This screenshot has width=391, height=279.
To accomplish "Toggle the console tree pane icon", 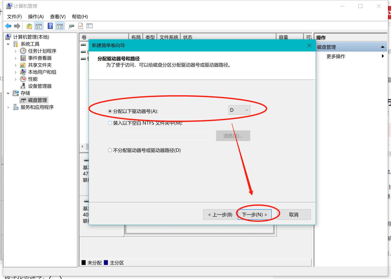I will tap(39, 26).
